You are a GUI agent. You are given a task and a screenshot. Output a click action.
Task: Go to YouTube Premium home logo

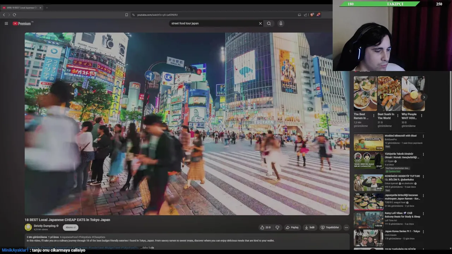[23, 23]
